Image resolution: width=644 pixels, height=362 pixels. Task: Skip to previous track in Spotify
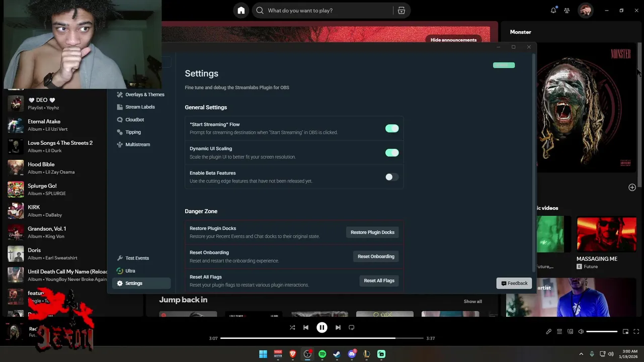pyautogui.click(x=306, y=327)
